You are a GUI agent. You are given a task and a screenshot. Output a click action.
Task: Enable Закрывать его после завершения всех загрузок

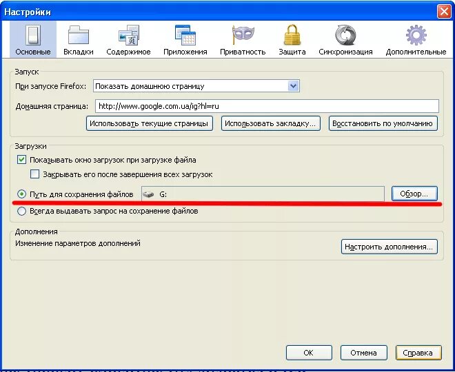pos(35,174)
